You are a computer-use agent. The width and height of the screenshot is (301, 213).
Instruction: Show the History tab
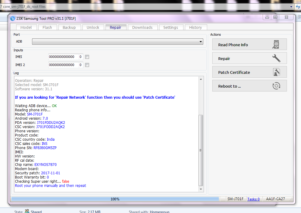195,28
